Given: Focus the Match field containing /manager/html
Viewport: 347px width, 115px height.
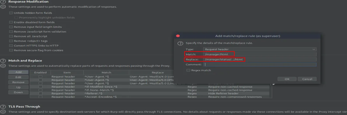Looking at the screenshot, I should tap(260, 54).
